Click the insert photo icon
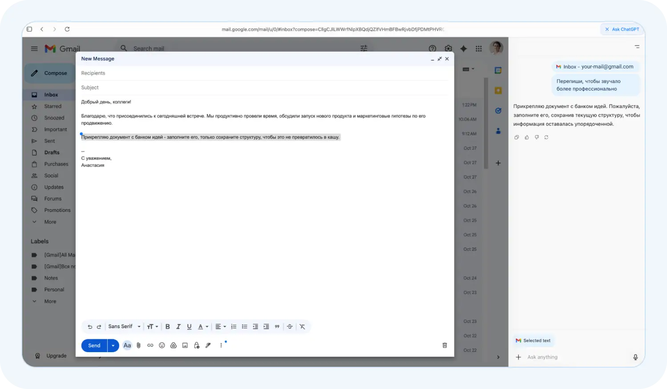Viewport: 667px width, 389px height. 185,345
